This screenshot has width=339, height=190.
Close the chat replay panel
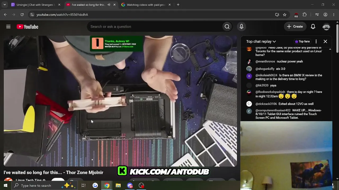(x=325, y=41)
